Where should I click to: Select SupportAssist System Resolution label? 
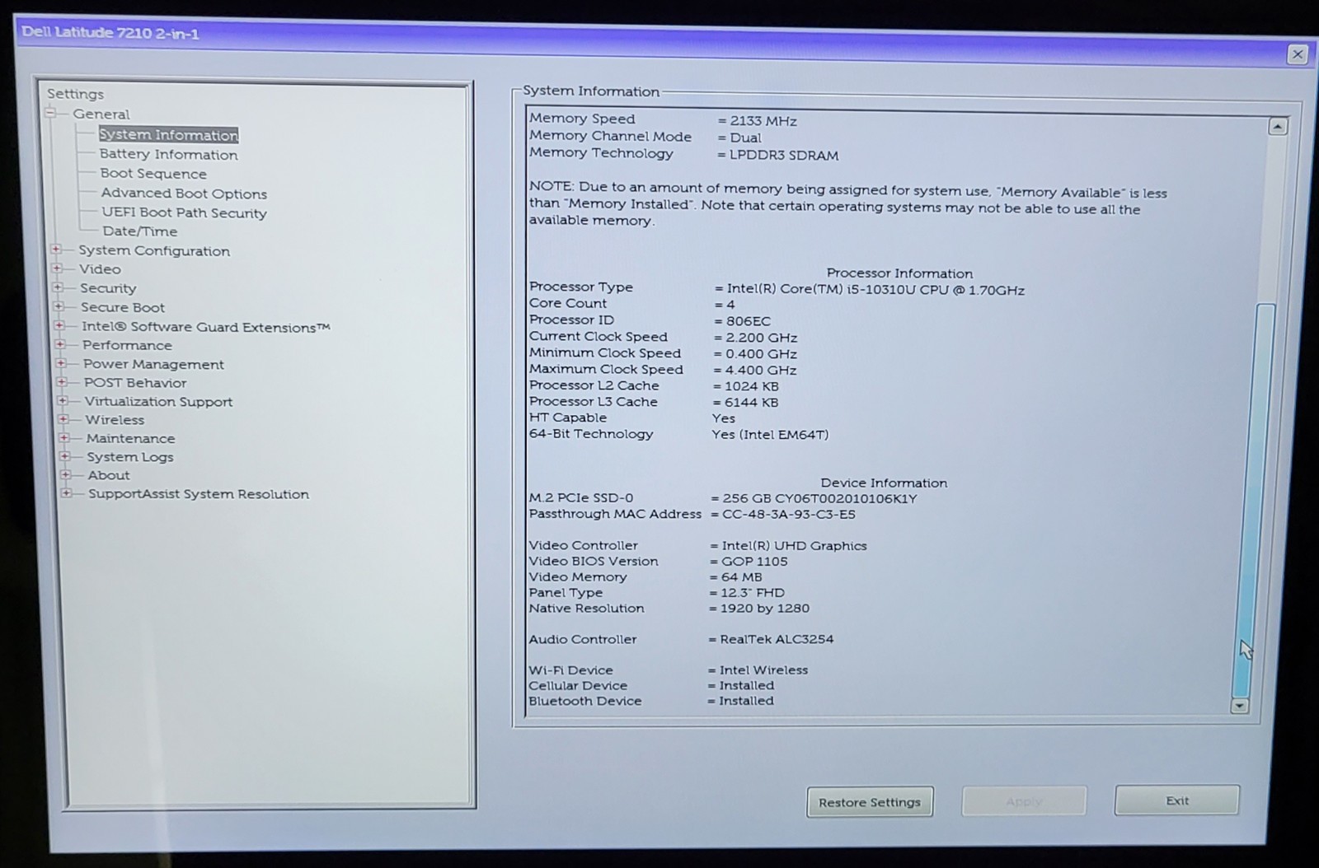coord(199,494)
